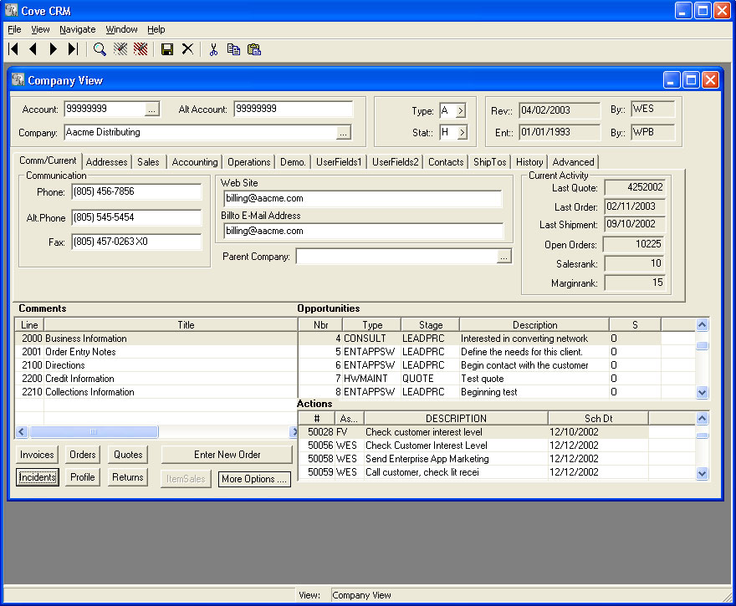Open the View menu

[40, 29]
